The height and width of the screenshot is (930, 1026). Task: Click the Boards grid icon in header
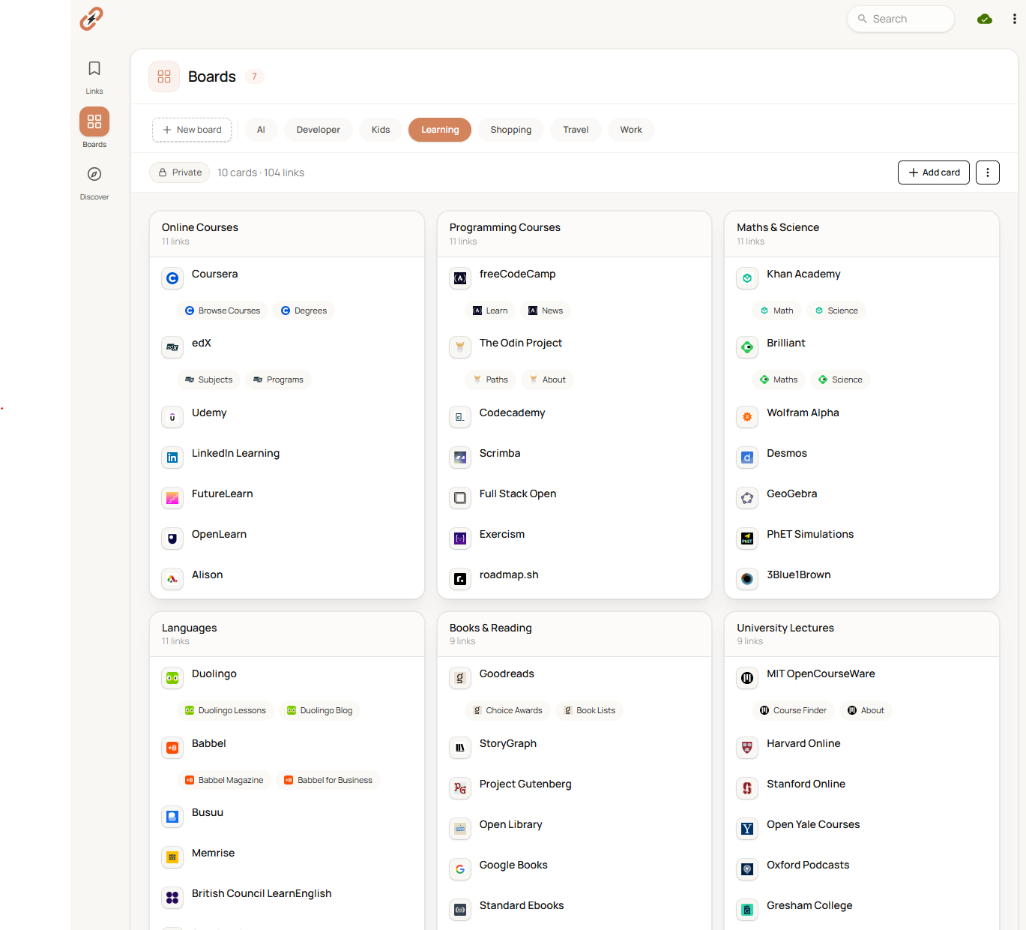point(164,76)
